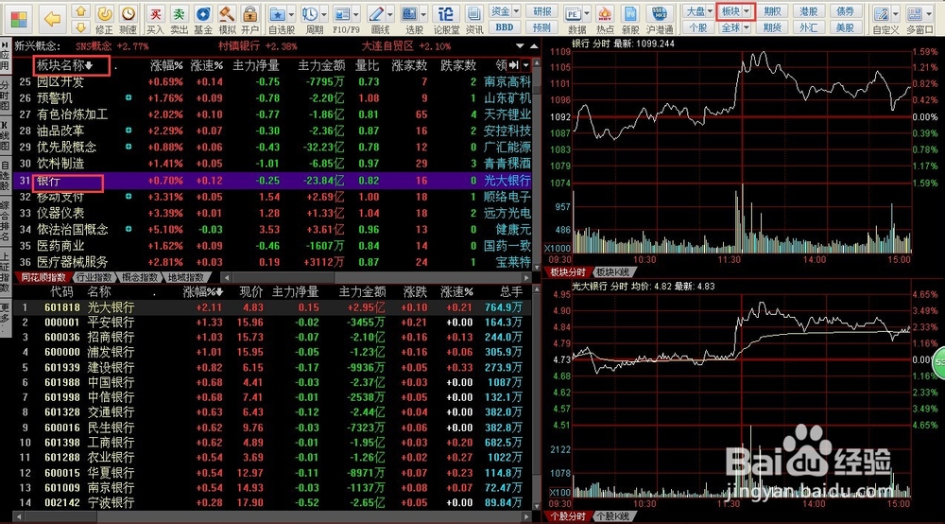Switch to the 行业指数 tab
The width and height of the screenshot is (945, 524).
click(94, 277)
